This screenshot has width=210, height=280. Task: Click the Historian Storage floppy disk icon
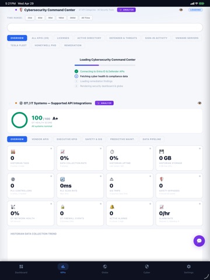pos(162,152)
